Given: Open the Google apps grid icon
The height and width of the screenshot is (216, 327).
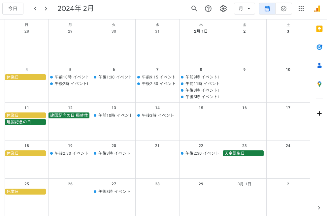Looking at the screenshot, I should coord(301,9).
